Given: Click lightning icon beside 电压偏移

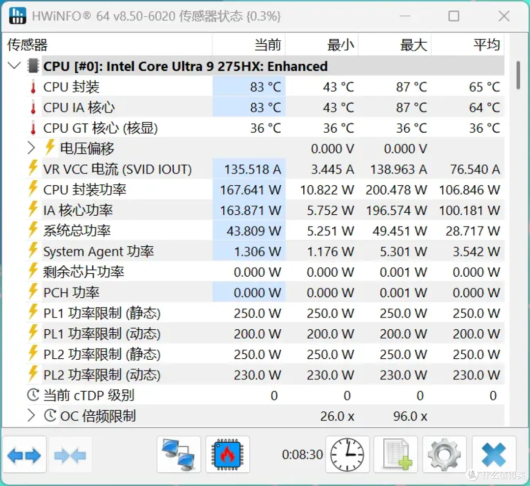Looking at the screenshot, I should [x=50, y=147].
